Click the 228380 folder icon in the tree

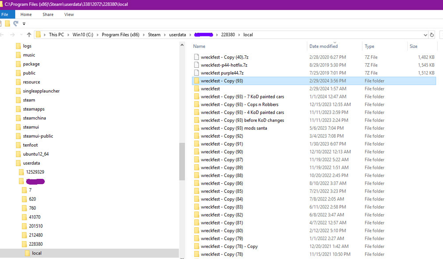[x=24, y=244]
